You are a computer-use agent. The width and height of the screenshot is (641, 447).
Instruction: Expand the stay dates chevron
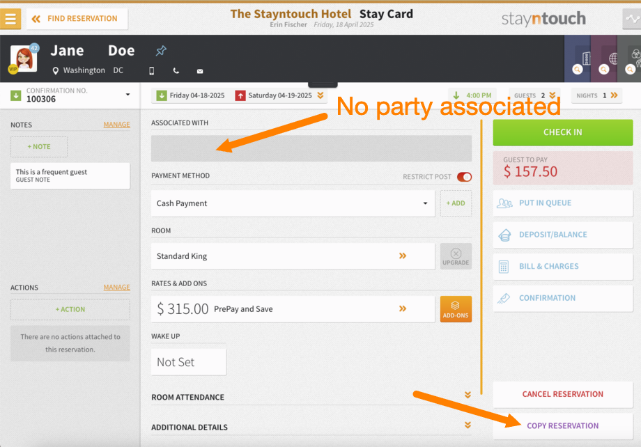tap(320, 95)
